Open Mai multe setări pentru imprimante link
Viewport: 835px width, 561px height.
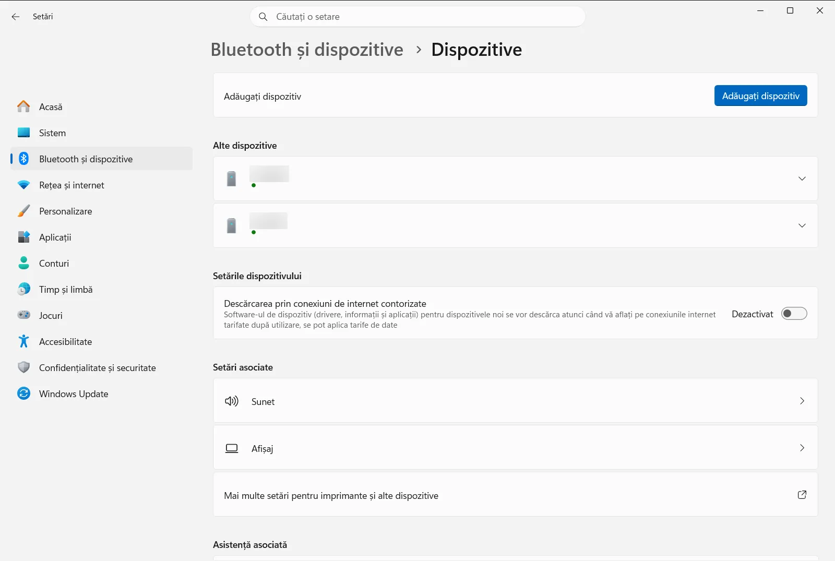[x=515, y=495]
